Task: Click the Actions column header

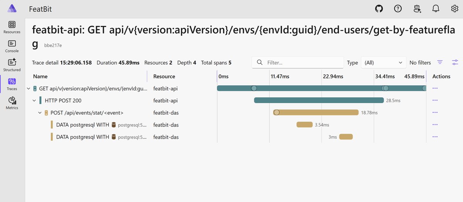Action: click(441, 76)
